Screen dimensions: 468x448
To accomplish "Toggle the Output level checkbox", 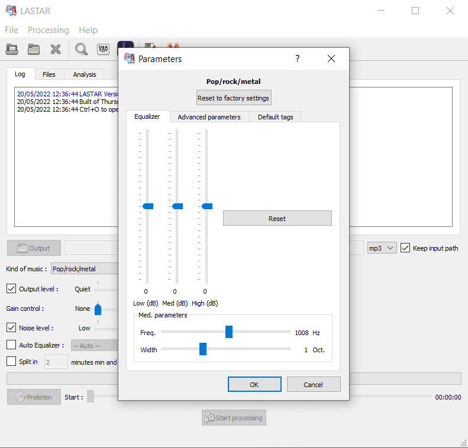I will coord(11,288).
